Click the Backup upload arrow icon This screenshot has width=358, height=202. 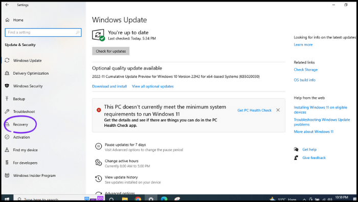pyautogui.click(x=7, y=99)
